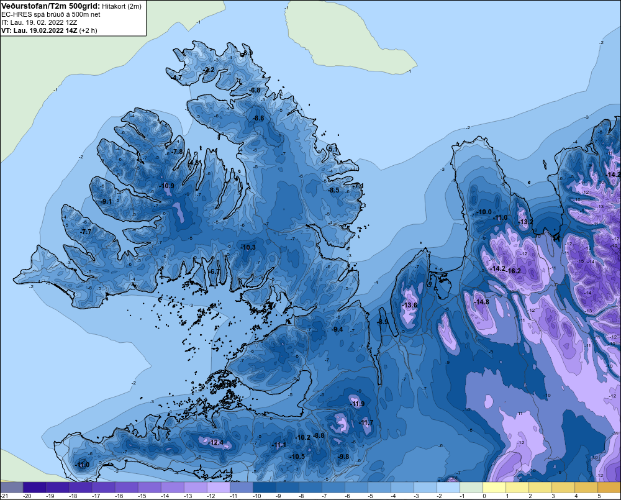Screen dimensions: 621x500
Task: Click the '-7.7' temperature value
Action: [x=86, y=232]
